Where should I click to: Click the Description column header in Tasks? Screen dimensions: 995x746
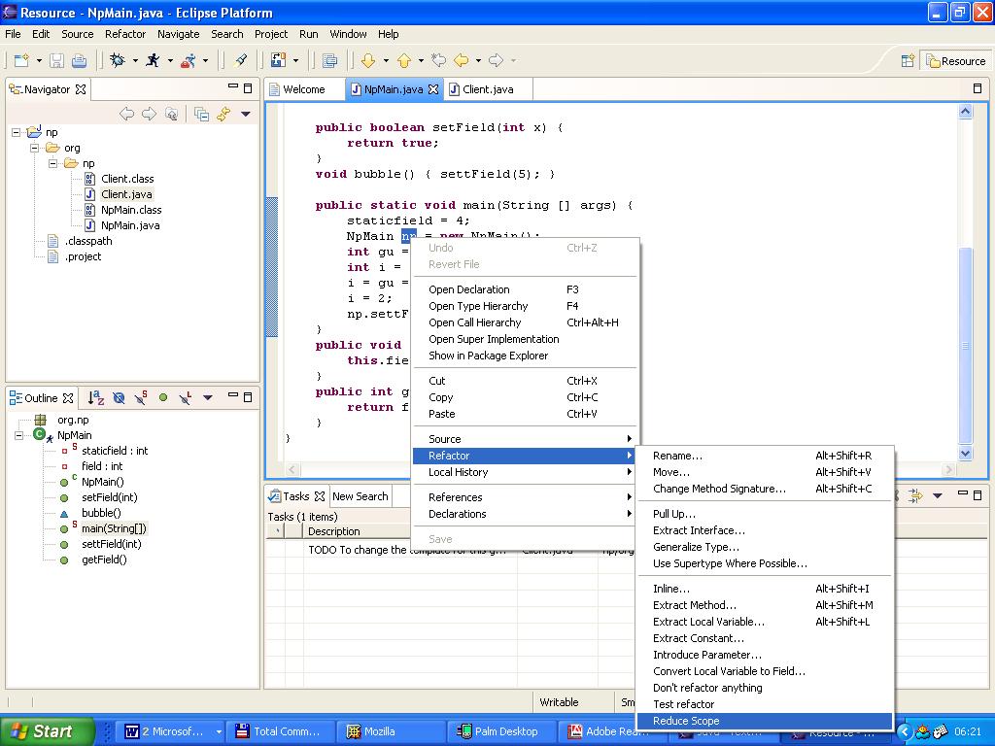coord(357,531)
